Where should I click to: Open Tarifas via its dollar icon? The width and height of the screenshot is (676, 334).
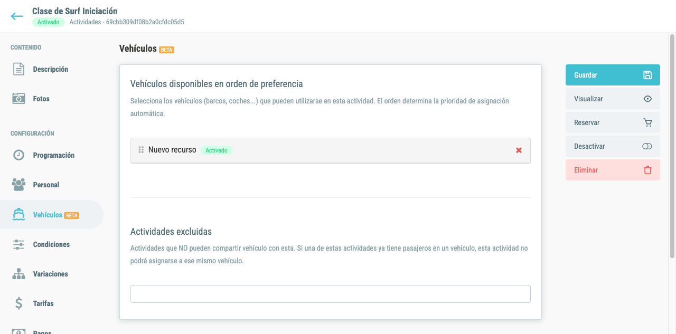tap(18, 303)
